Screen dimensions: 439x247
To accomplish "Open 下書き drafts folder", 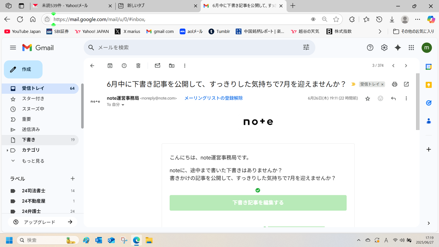I will 40,140.
